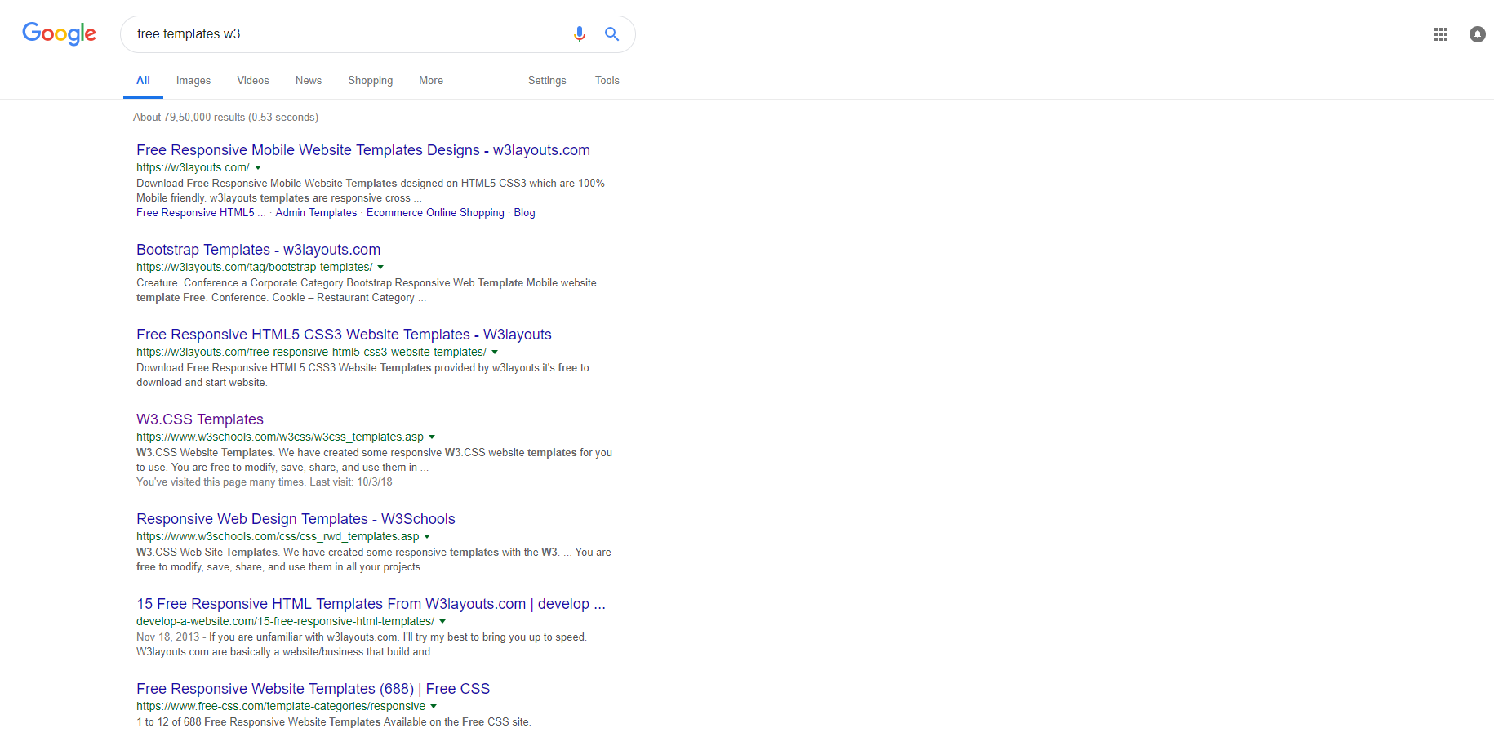Open '15 Free Responsive HTML Templates From W3layouts.com' result
The width and height of the screenshot is (1494, 750).
371,604
